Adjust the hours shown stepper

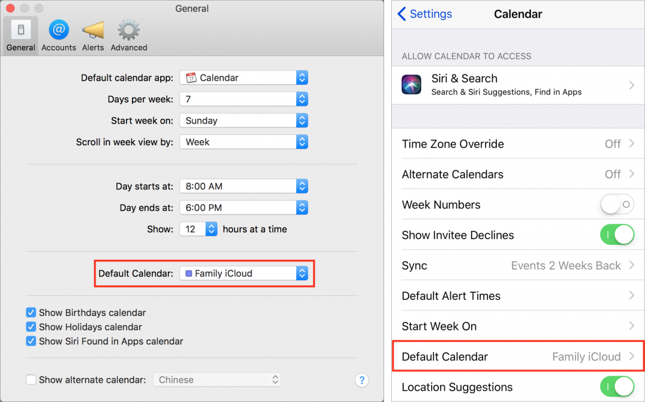211,229
